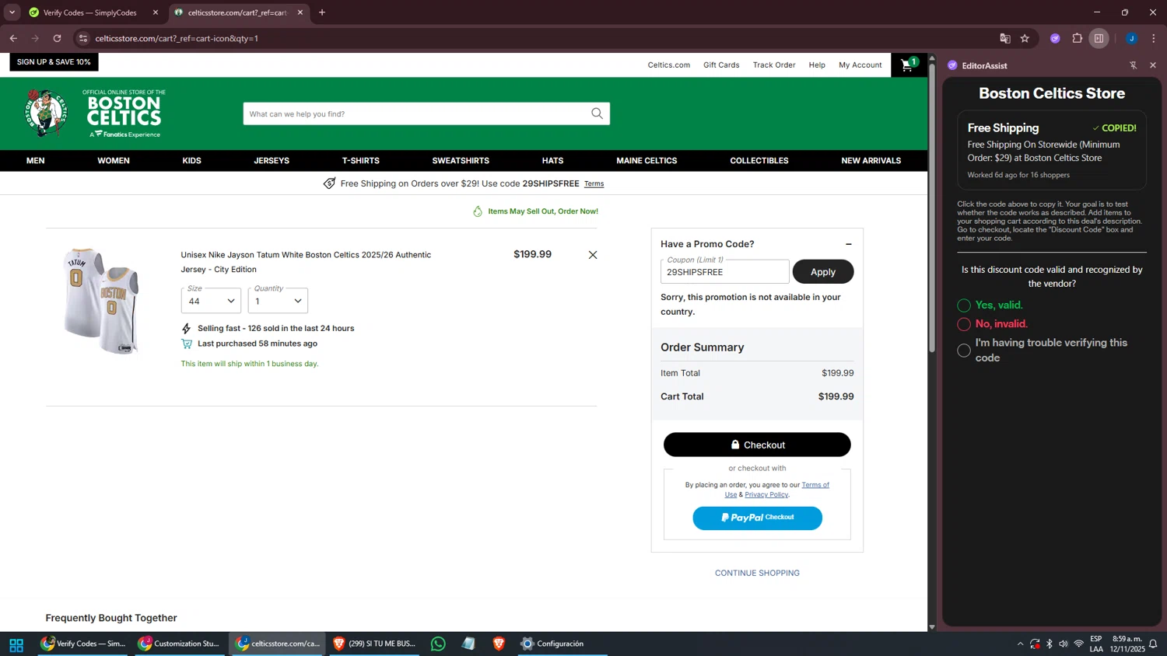Click the coupon code input field
Viewport: 1167px width, 656px height.
(725, 271)
